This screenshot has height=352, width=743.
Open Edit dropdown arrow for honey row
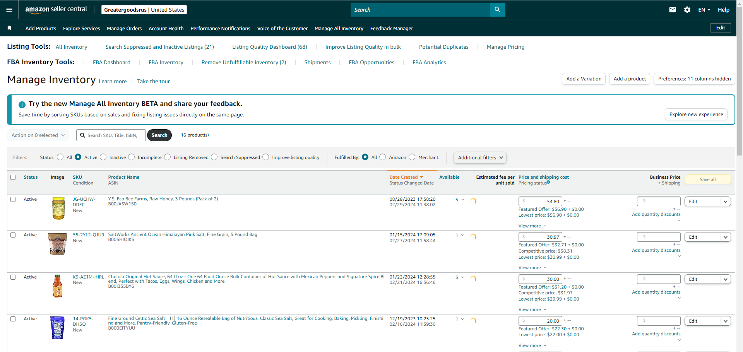coord(726,202)
